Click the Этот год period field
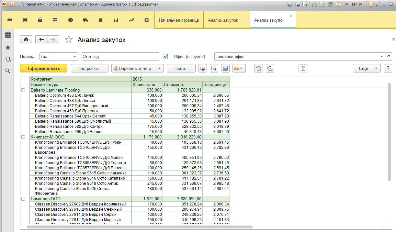396x232 pixels. click(x=117, y=56)
